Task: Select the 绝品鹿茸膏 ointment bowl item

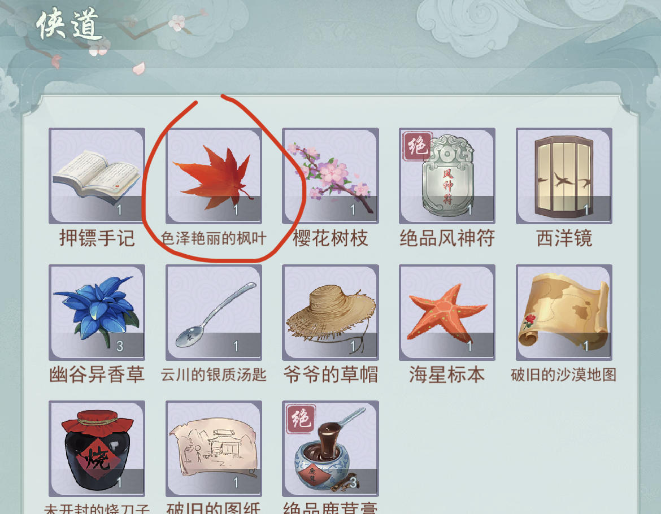Action: (x=330, y=448)
